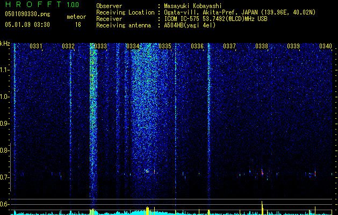Click the 0338 time marker
This screenshot has width=338, height=215.
pos(262,46)
